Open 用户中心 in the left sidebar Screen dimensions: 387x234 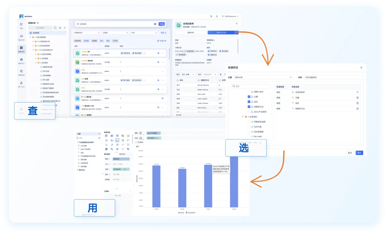(x=21, y=85)
